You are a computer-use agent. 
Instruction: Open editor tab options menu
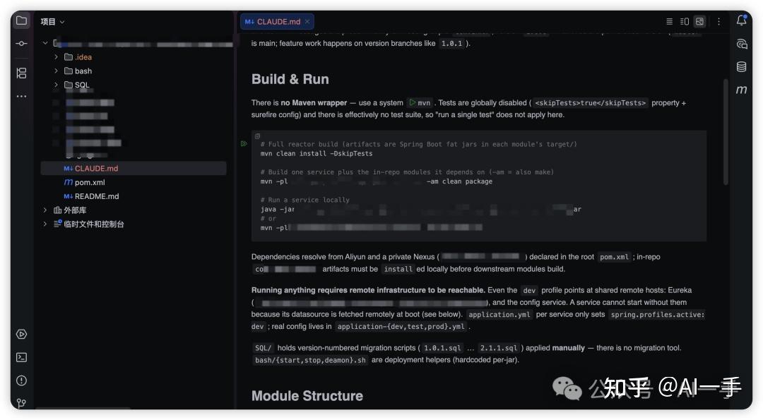pyautogui.click(x=718, y=21)
